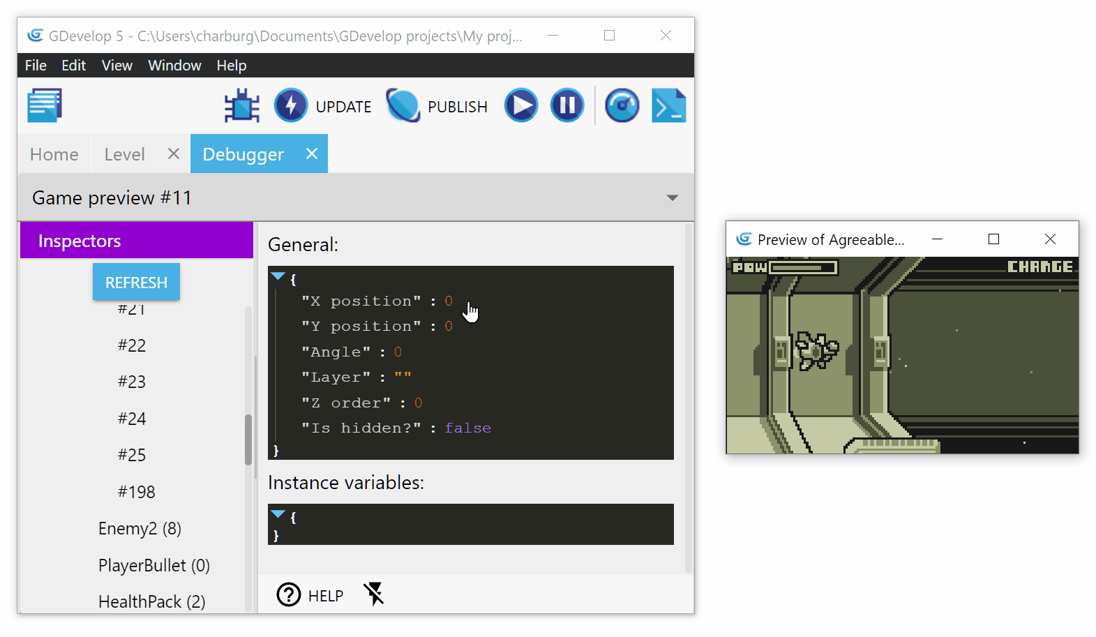This screenshot has width=1096, height=637.
Task: Click the Publish globe icon
Action: [x=403, y=106]
